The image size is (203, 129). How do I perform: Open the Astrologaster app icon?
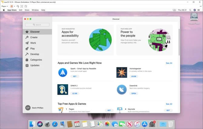click(122, 72)
